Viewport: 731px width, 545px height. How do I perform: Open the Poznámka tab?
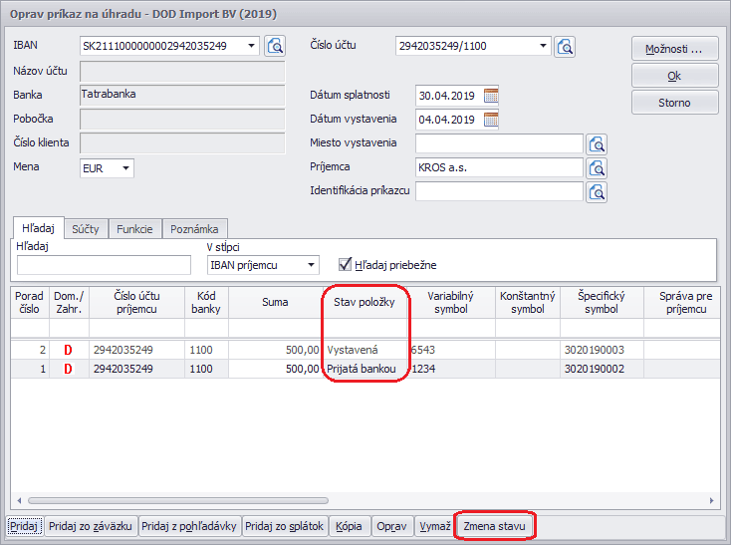tap(194, 228)
